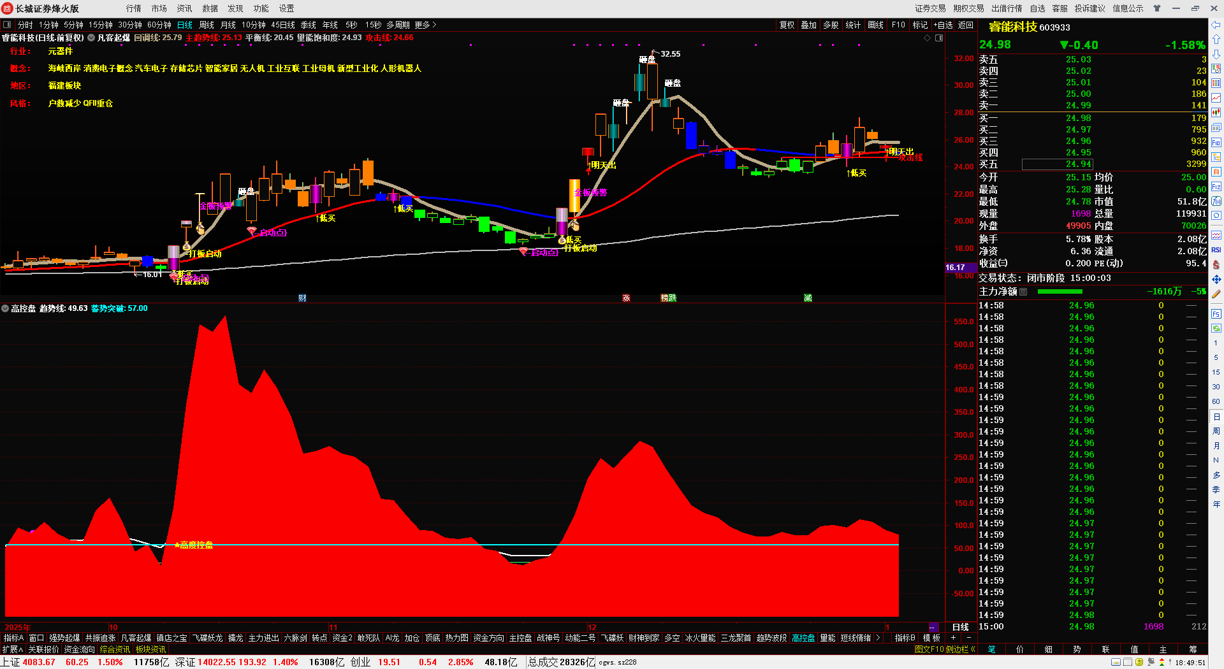The image size is (1224, 669).
Task: Expand the 更多 periods dropdown
Action: 425,25
